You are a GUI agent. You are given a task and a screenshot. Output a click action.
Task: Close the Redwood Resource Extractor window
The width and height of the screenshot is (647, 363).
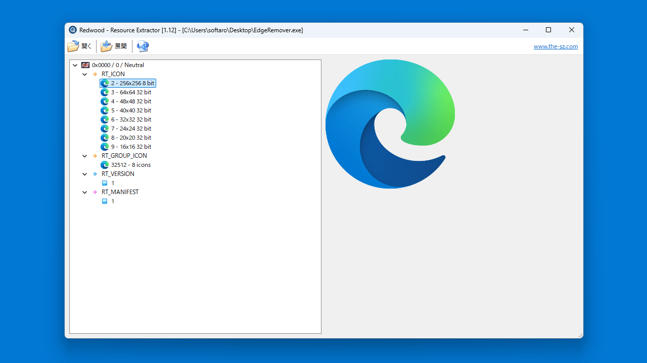pos(572,30)
